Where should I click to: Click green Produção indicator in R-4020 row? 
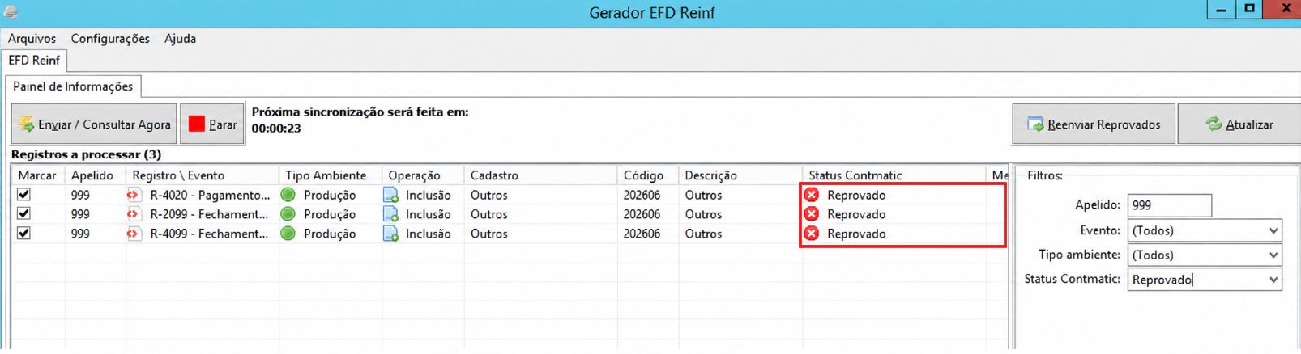pos(288,195)
